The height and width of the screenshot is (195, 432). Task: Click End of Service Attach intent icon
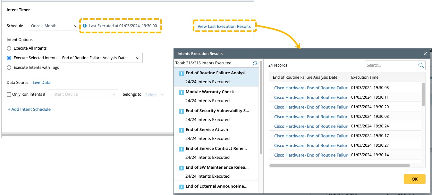(x=181, y=130)
